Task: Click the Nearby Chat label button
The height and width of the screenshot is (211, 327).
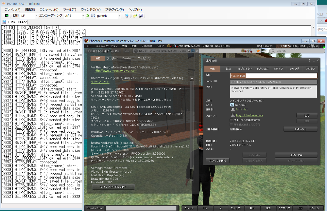Action: tap(95, 208)
